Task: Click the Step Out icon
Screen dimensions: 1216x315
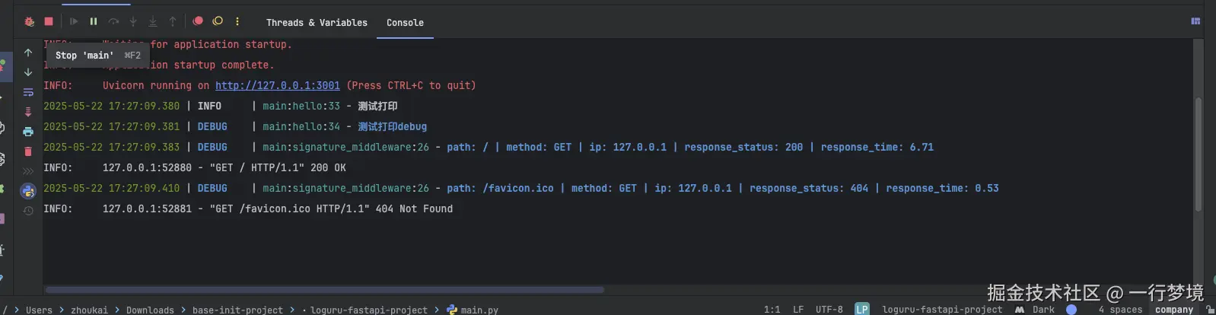Action: (173, 21)
